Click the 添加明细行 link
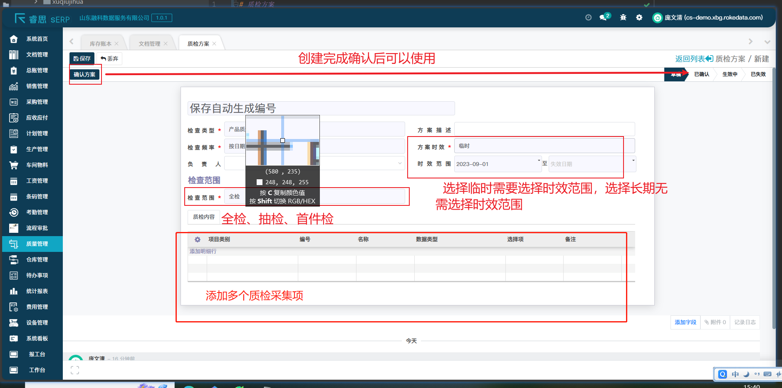This screenshot has height=388, width=782. coord(203,251)
